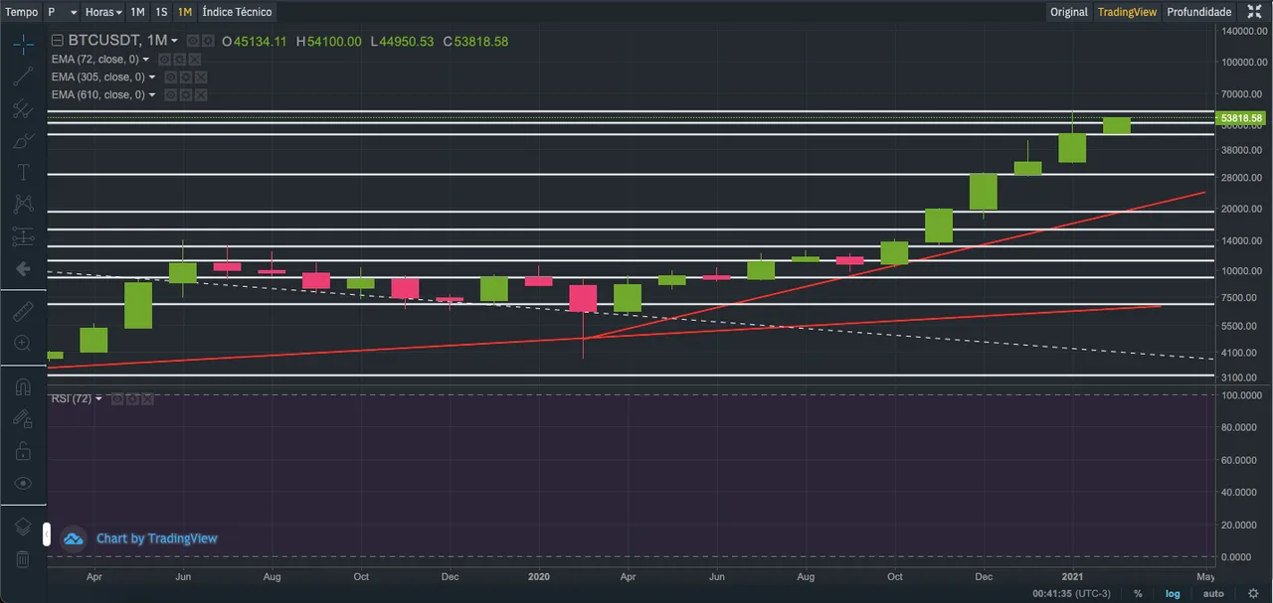Select the crosshair cursor tool
1273x603 pixels.
click(x=23, y=45)
